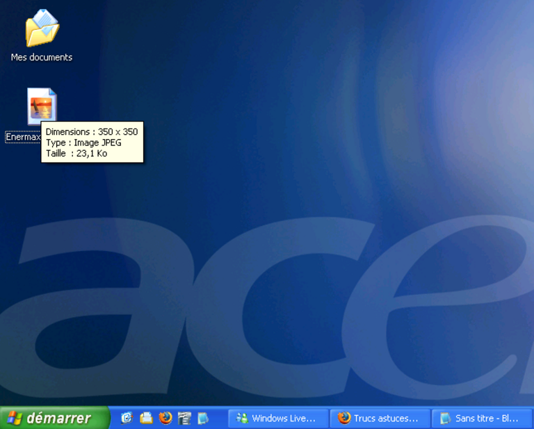Viewport: 534px width, 429px height.
Task: Click the "Enermax" file name label
Action: 23,137
